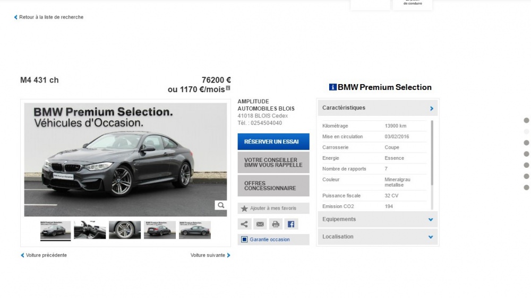531x298 pixels.
Task: Click the top page navigation dot
Action: [x=526, y=121]
